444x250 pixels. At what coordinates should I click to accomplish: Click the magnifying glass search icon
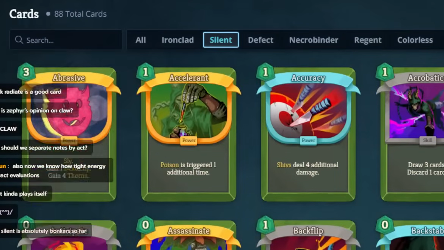click(19, 40)
